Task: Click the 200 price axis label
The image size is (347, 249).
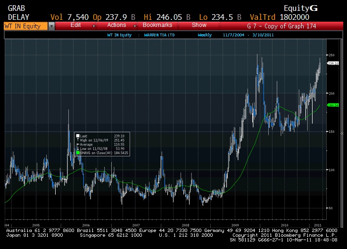Action: pyautogui.click(x=331, y=94)
